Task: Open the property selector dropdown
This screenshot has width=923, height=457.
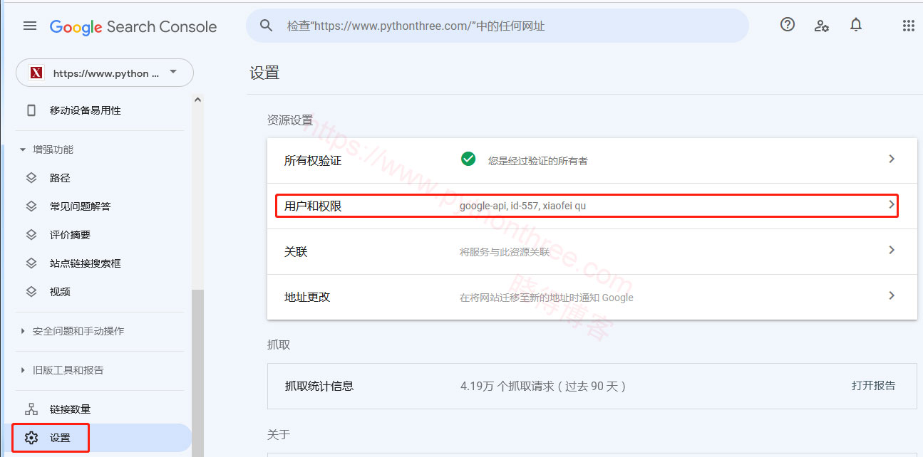Action: (105, 73)
